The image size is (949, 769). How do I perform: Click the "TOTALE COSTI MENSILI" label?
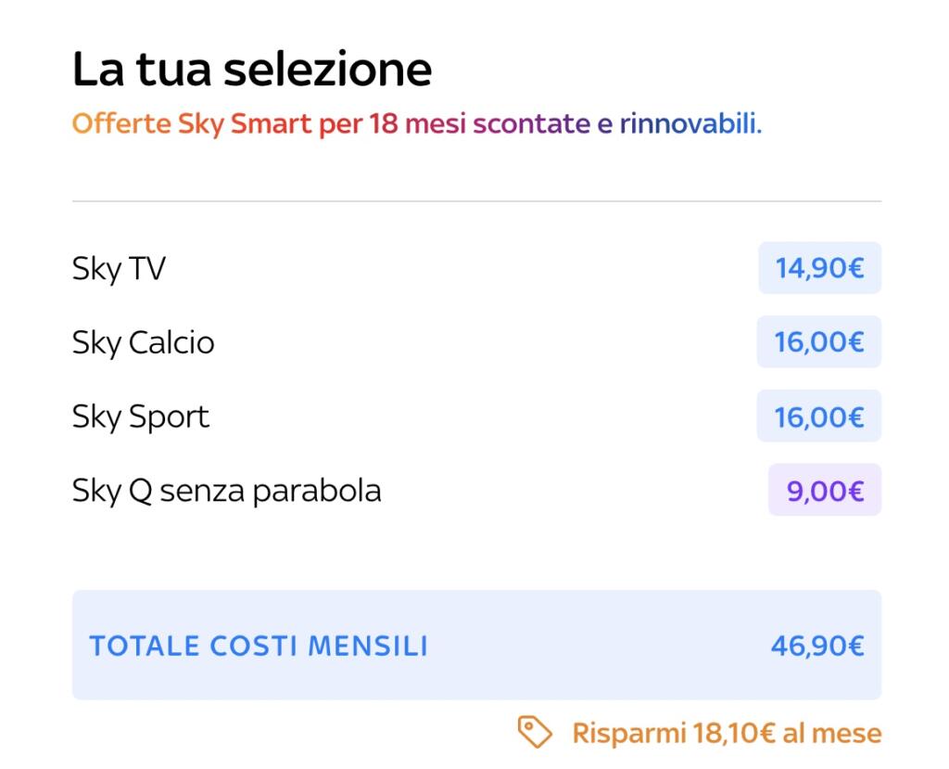point(259,646)
